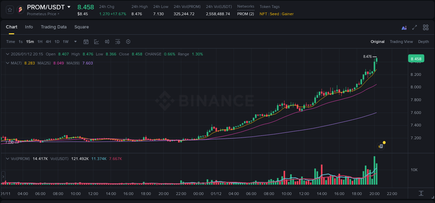435x203 pixels.
Task: Expand chart to fullscreen with arrow icon
Action: point(414,27)
